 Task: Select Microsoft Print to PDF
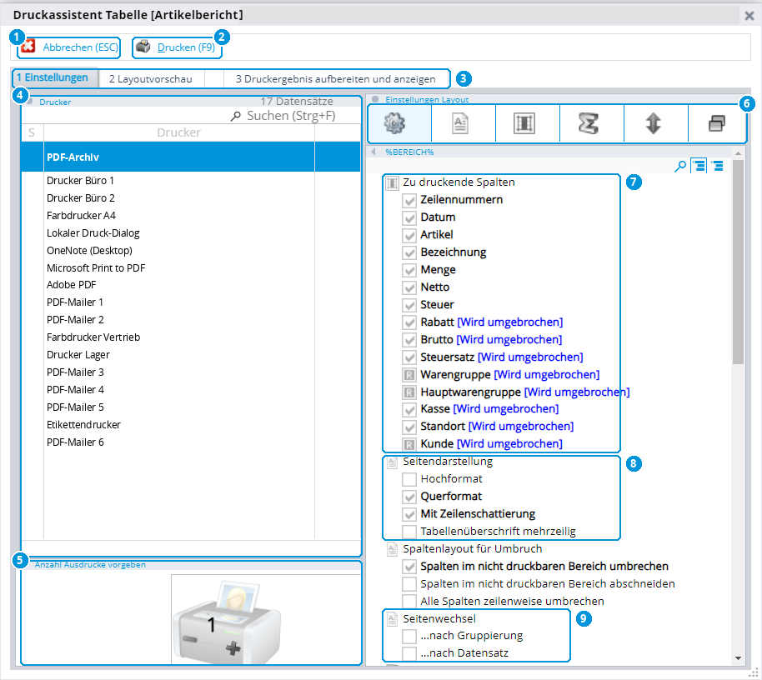click(191, 268)
